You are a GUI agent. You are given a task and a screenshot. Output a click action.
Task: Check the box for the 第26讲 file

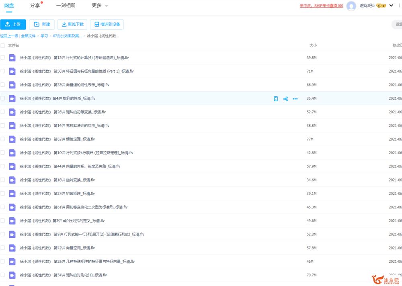(2, 112)
